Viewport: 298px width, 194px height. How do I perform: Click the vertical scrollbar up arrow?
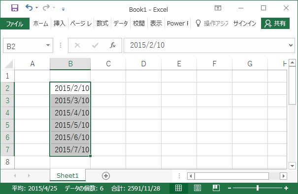point(292,62)
